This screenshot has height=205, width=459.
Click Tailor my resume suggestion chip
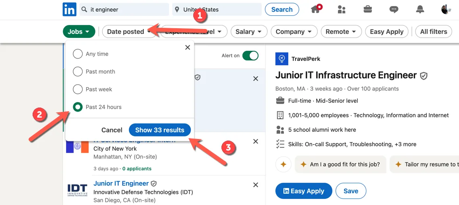(424, 164)
